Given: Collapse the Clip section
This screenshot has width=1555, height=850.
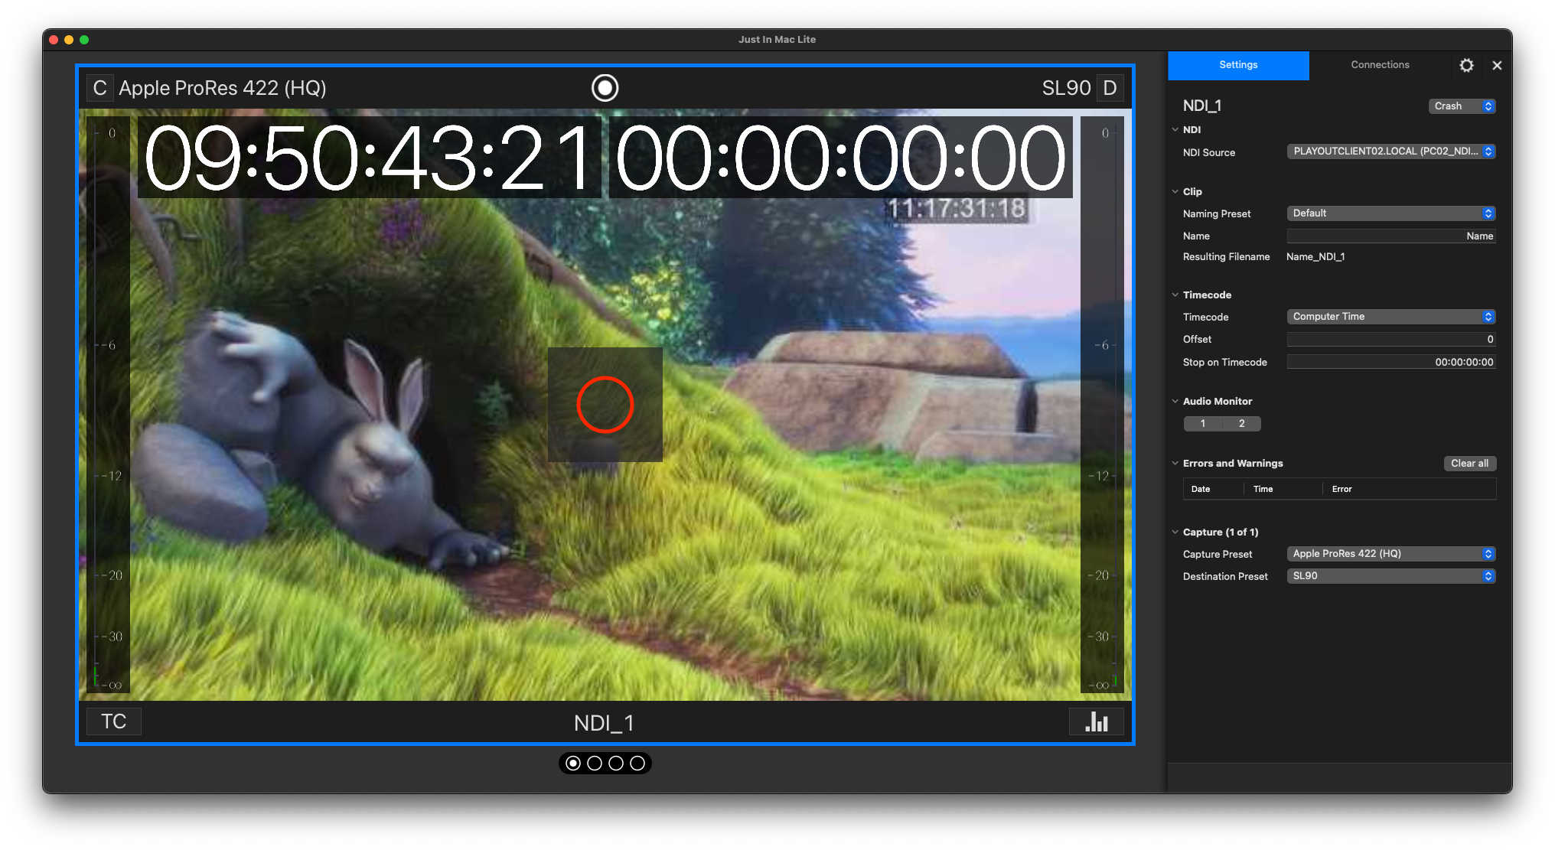Looking at the screenshot, I should pyautogui.click(x=1175, y=191).
